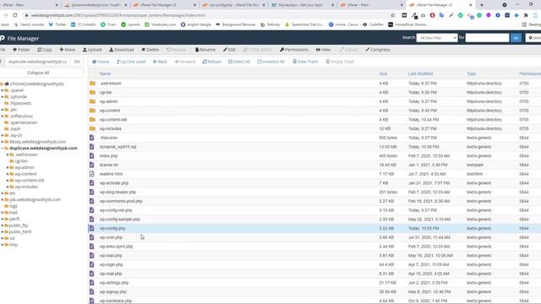The width and height of the screenshot is (541, 304).
Task: Collapse duplicate.webdesignwithjob.com tree node
Action: click(x=2, y=149)
